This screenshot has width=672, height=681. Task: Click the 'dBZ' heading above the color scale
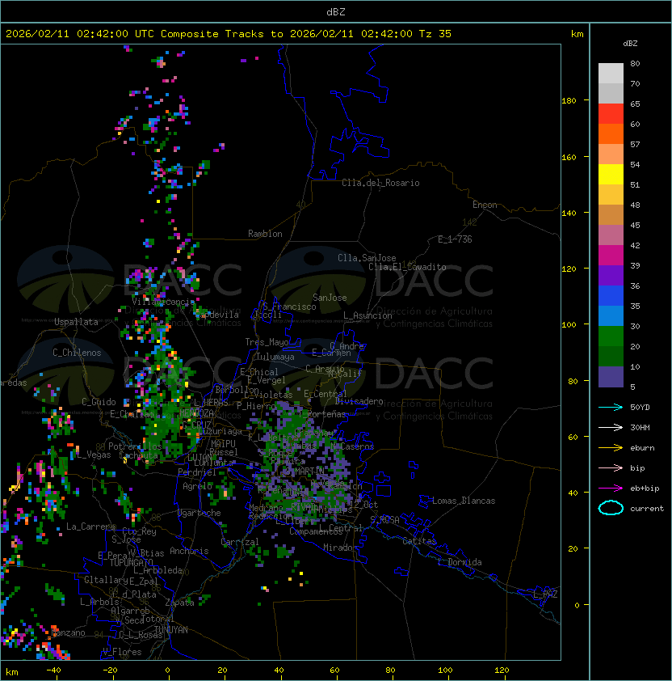tap(630, 44)
